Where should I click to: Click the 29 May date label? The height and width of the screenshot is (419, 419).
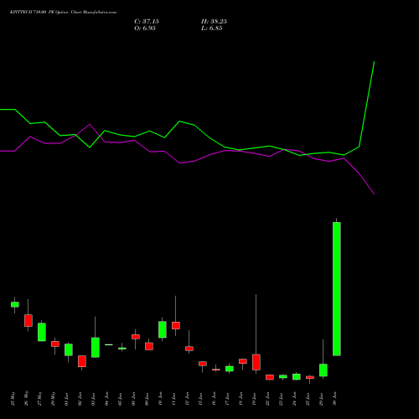pos(54,399)
